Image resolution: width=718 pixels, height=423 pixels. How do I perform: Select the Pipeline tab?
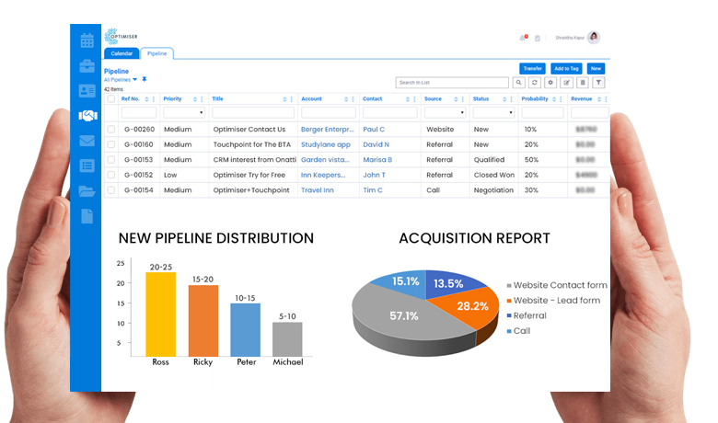click(157, 54)
